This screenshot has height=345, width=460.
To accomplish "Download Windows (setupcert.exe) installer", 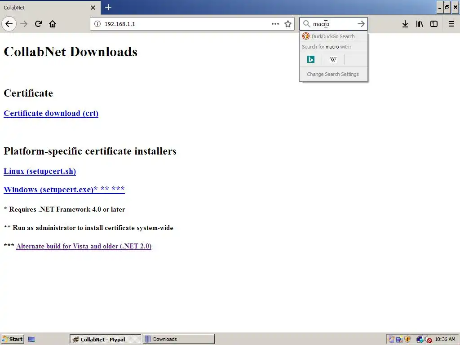I will pos(64,190).
